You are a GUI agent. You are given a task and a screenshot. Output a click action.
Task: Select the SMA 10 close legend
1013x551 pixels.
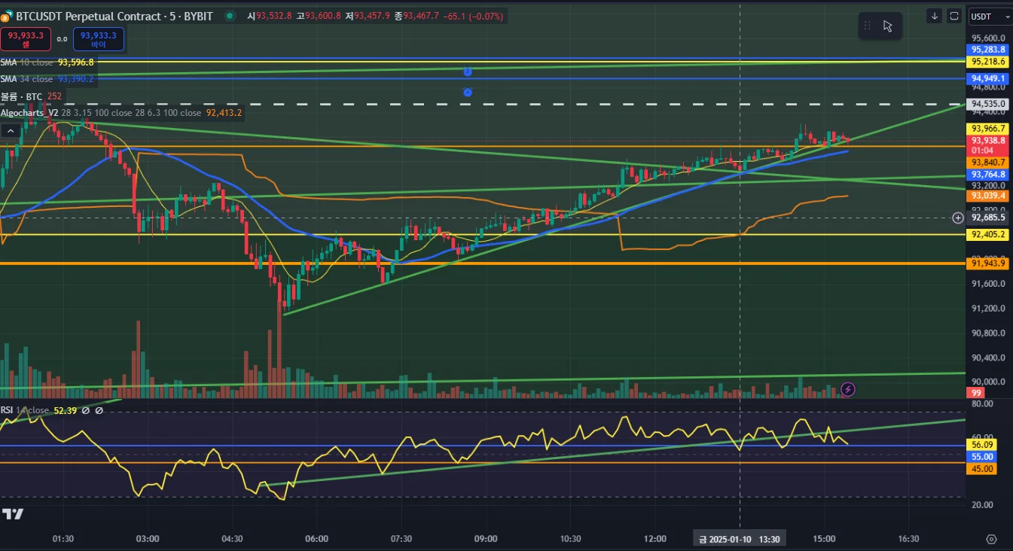pos(47,62)
